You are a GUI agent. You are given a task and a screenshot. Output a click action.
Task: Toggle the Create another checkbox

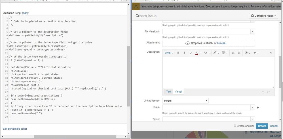click(x=235, y=126)
